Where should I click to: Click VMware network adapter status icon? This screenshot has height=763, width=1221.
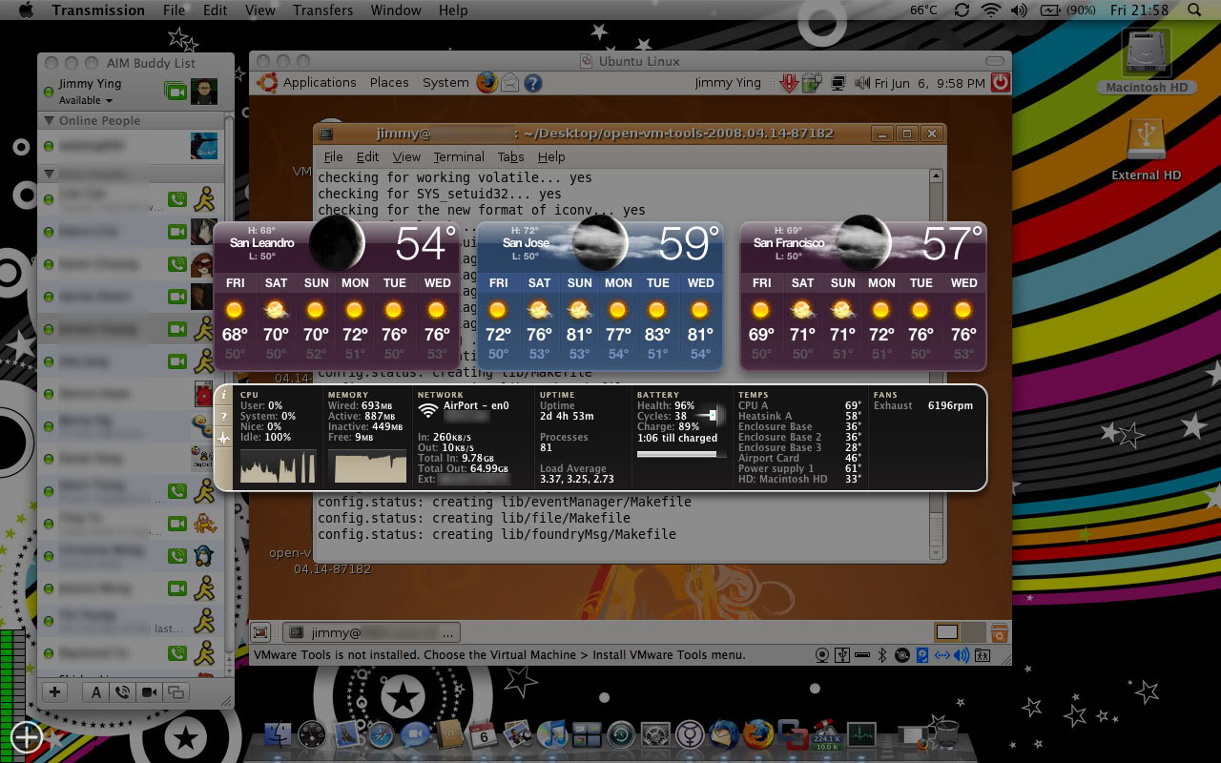[942, 655]
